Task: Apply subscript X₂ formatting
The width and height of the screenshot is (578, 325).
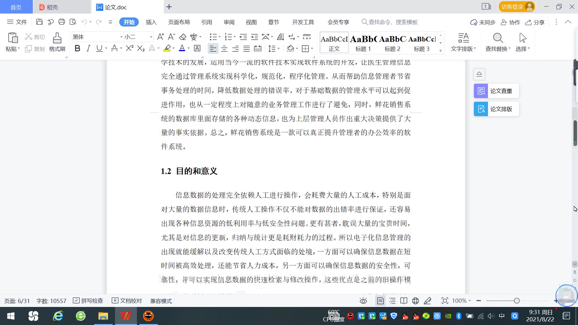Action: click(141, 48)
